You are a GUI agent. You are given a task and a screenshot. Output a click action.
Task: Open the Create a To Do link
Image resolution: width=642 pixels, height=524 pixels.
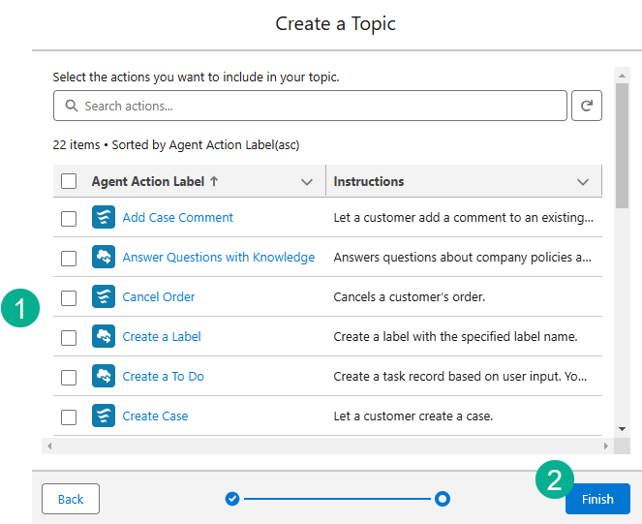[x=163, y=377]
